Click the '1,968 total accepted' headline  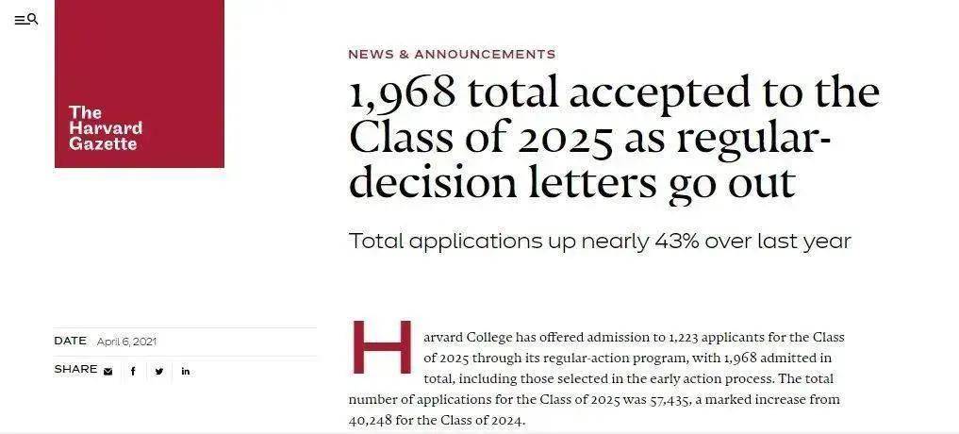(x=614, y=138)
